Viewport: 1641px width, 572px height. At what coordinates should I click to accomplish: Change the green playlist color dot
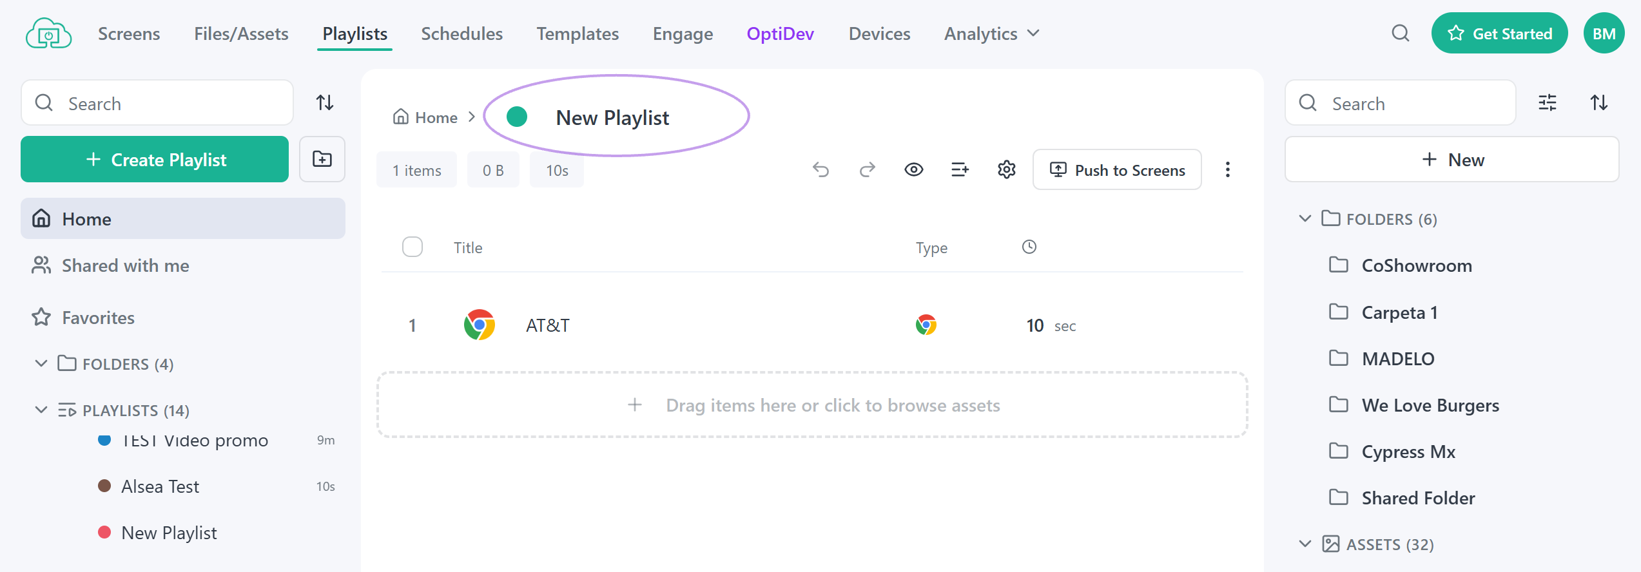pyautogui.click(x=517, y=117)
